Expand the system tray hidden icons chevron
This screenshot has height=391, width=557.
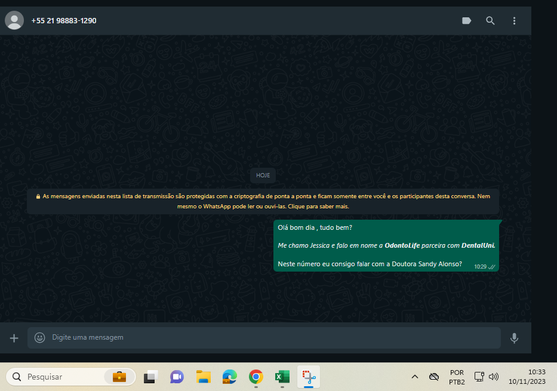414,377
